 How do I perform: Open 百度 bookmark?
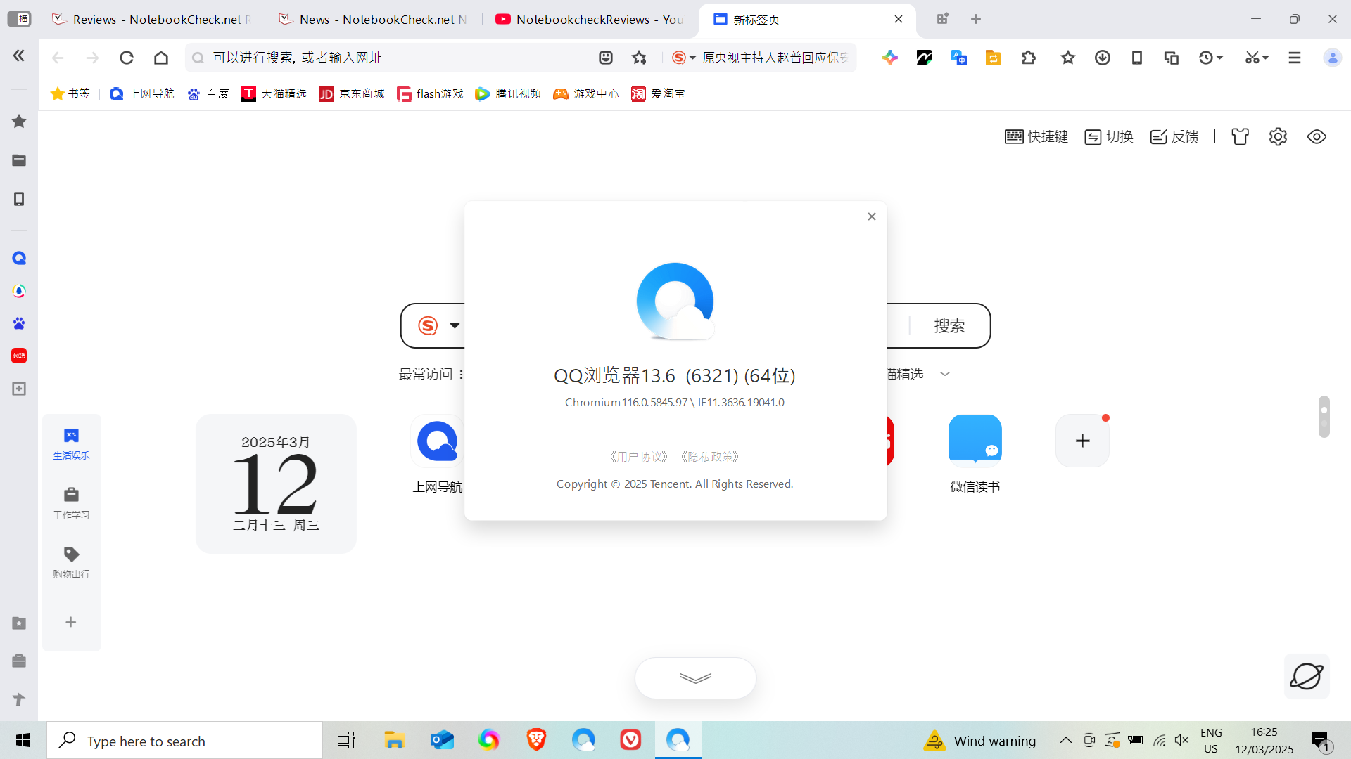(x=208, y=93)
